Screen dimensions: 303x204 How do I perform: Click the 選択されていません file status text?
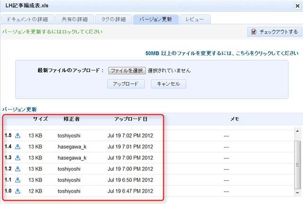pyautogui.click(x=169, y=71)
